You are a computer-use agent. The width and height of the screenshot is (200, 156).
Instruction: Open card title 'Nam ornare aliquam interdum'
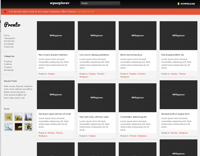point(53,55)
